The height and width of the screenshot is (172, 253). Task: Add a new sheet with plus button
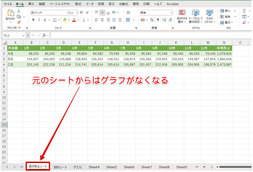(204, 167)
